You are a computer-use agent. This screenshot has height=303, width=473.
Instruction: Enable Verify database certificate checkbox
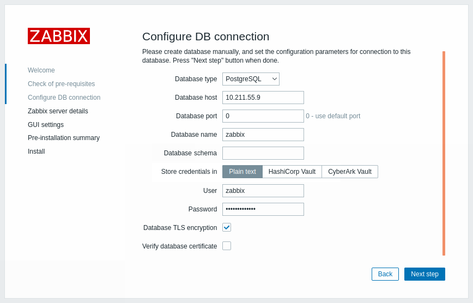tap(227, 246)
